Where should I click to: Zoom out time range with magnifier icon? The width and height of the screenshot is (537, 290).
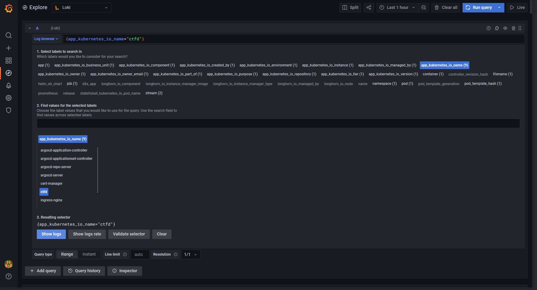pos(424,7)
